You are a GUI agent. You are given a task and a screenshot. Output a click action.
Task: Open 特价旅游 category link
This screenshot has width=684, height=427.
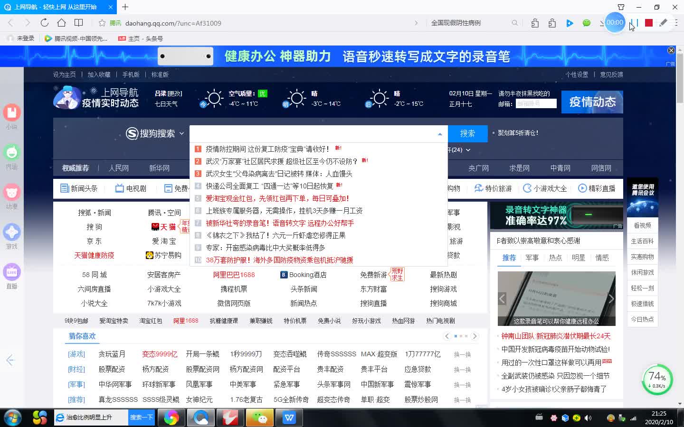pyautogui.click(x=493, y=188)
